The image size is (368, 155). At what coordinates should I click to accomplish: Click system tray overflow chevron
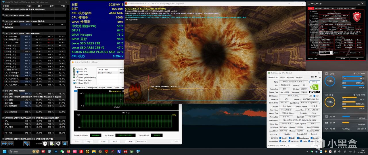[307, 152]
